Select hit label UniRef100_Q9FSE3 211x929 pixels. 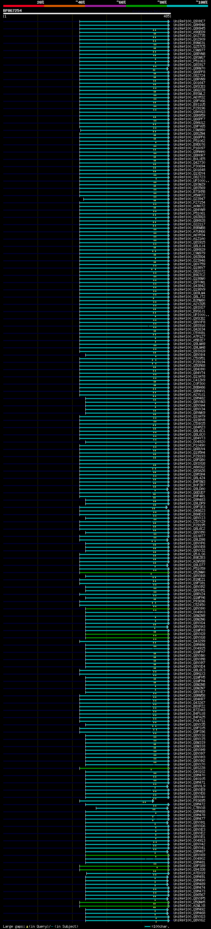pyautogui.click(x=189, y=507)
